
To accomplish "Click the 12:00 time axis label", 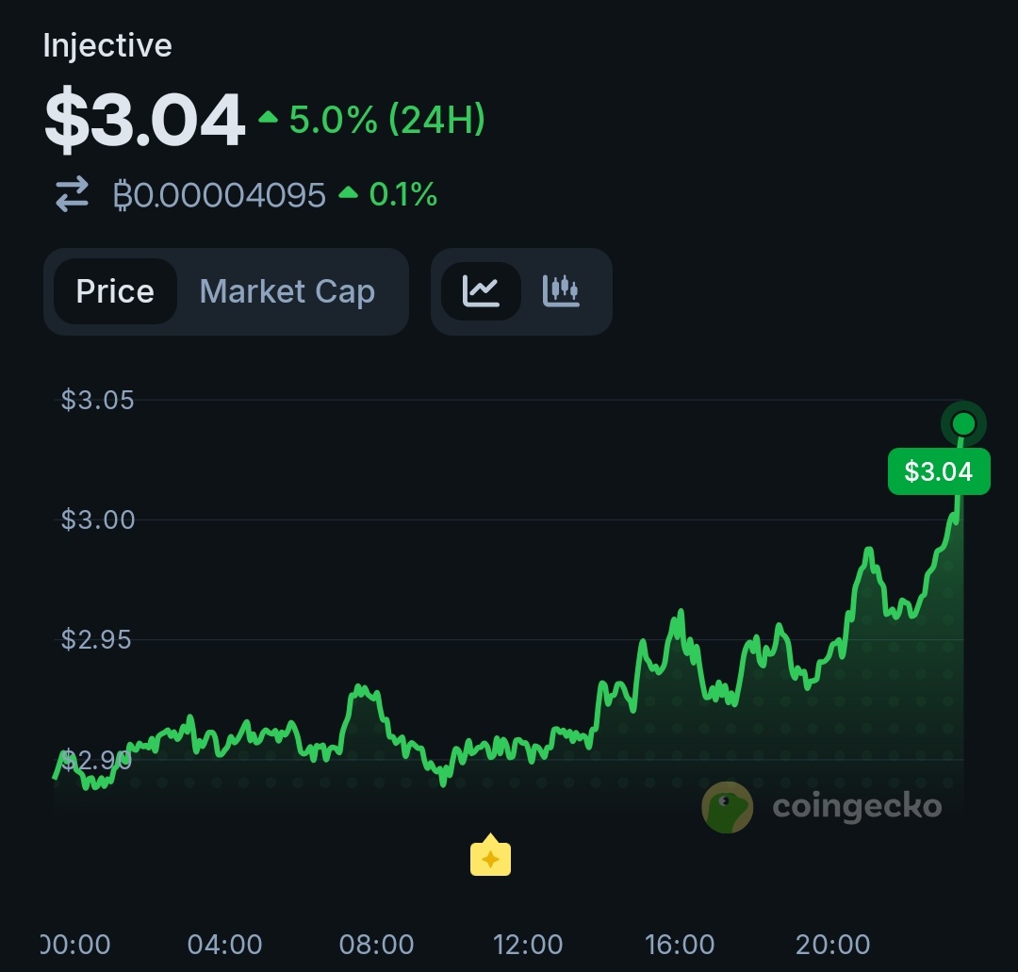I will [527, 944].
